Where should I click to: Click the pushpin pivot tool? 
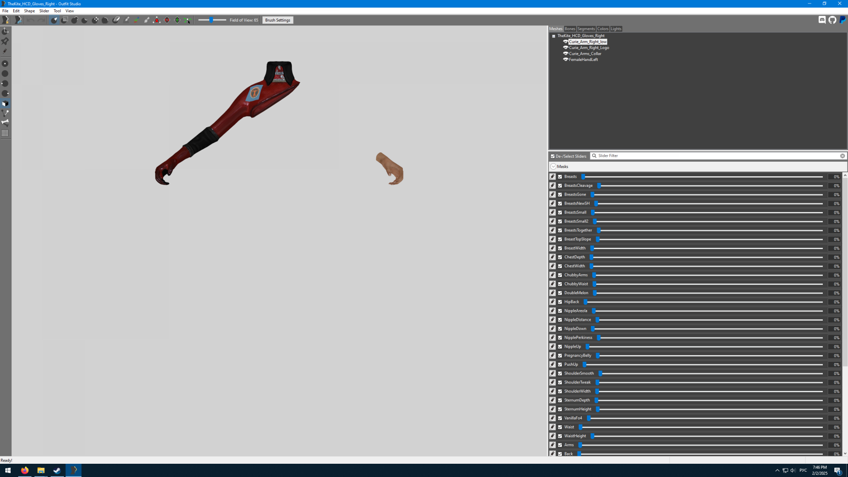pos(5,41)
